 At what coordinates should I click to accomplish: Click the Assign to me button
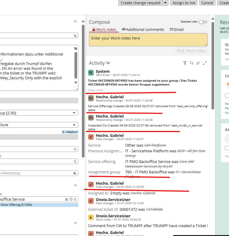click(184, 3)
